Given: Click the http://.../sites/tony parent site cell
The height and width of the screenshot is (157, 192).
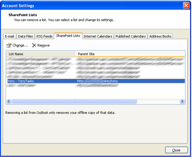Looking at the screenshot, I should pyautogui.click(x=97, y=81).
